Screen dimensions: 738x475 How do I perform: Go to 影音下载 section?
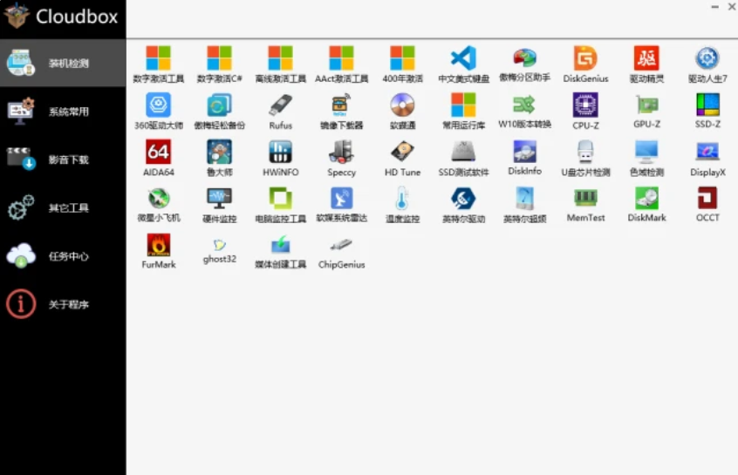pos(63,159)
